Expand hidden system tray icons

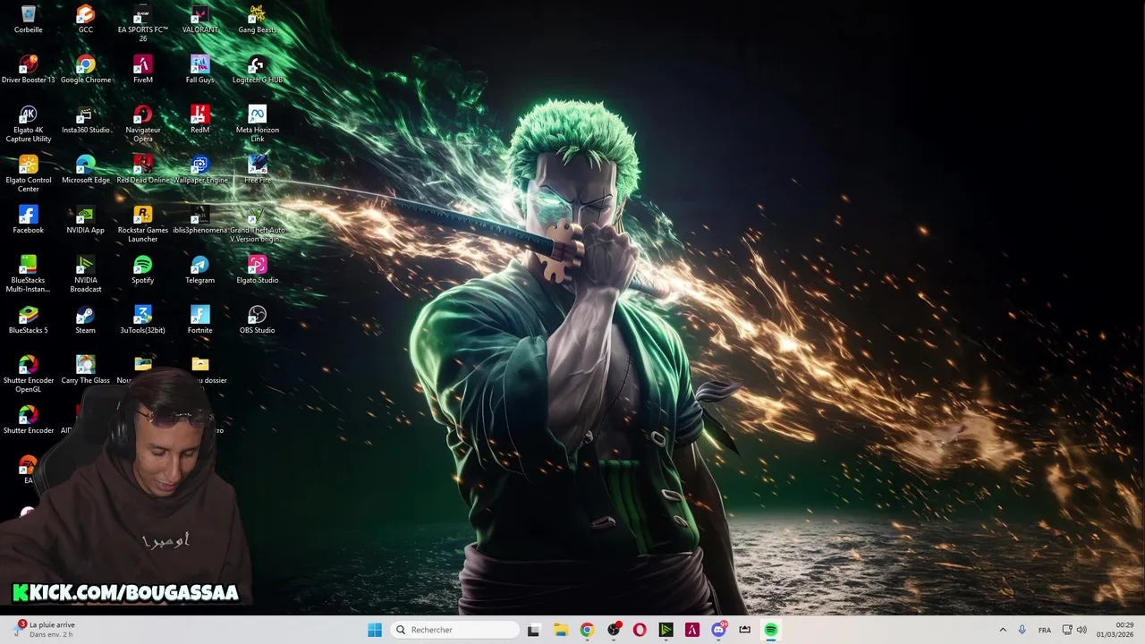click(x=1003, y=630)
